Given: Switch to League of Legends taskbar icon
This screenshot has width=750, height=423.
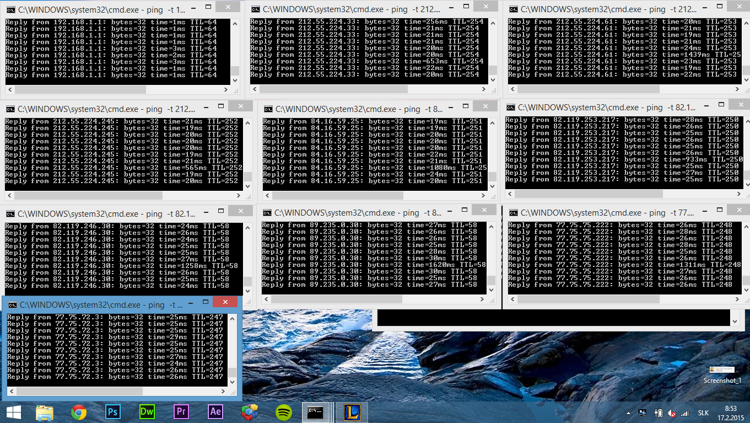Looking at the screenshot, I should pyautogui.click(x=352, y=412).
